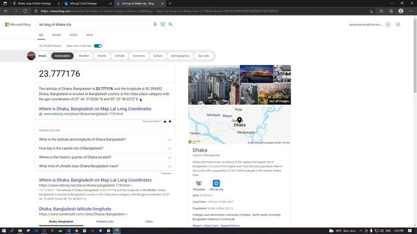Click the Bing search input field
417x234 pixels.
click(94, 25)
